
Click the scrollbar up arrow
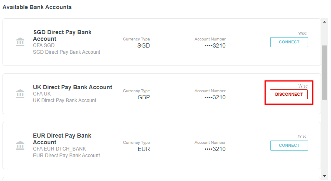[x=325, y=22]
